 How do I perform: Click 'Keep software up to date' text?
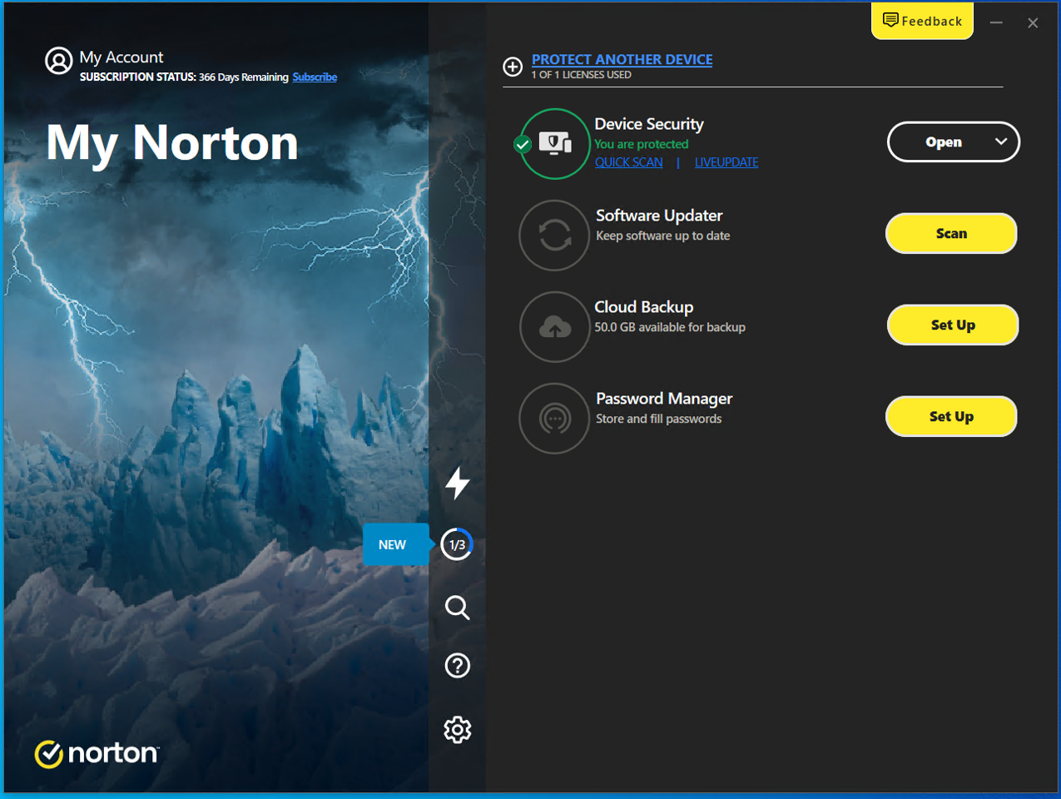663,236
